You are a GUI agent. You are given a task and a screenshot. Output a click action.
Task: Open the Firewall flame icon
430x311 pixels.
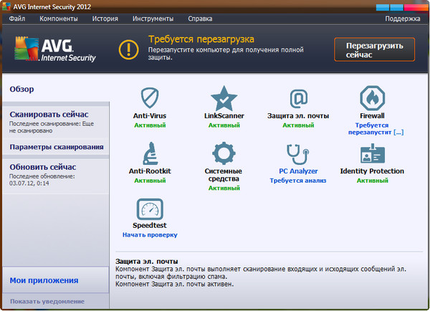[372, 97]
